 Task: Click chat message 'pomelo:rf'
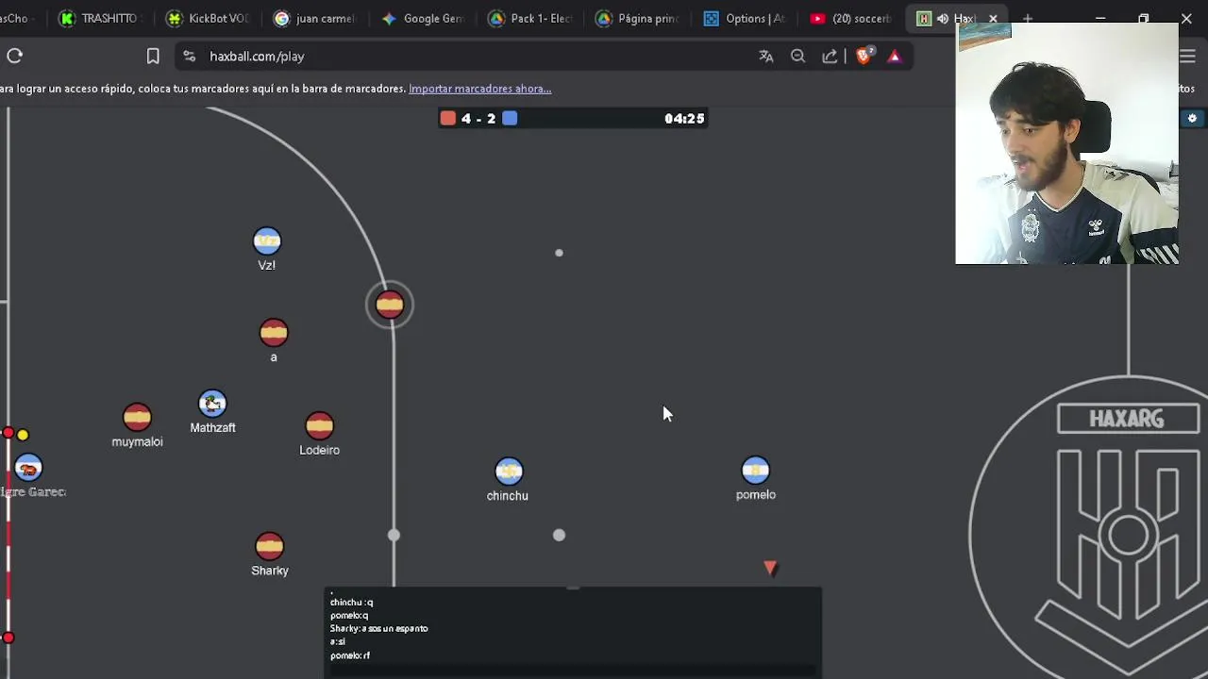click(x=350, y=654)
